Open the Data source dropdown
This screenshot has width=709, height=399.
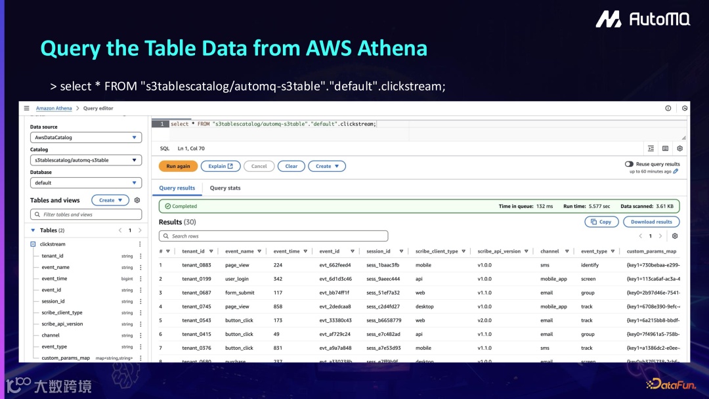86,138
